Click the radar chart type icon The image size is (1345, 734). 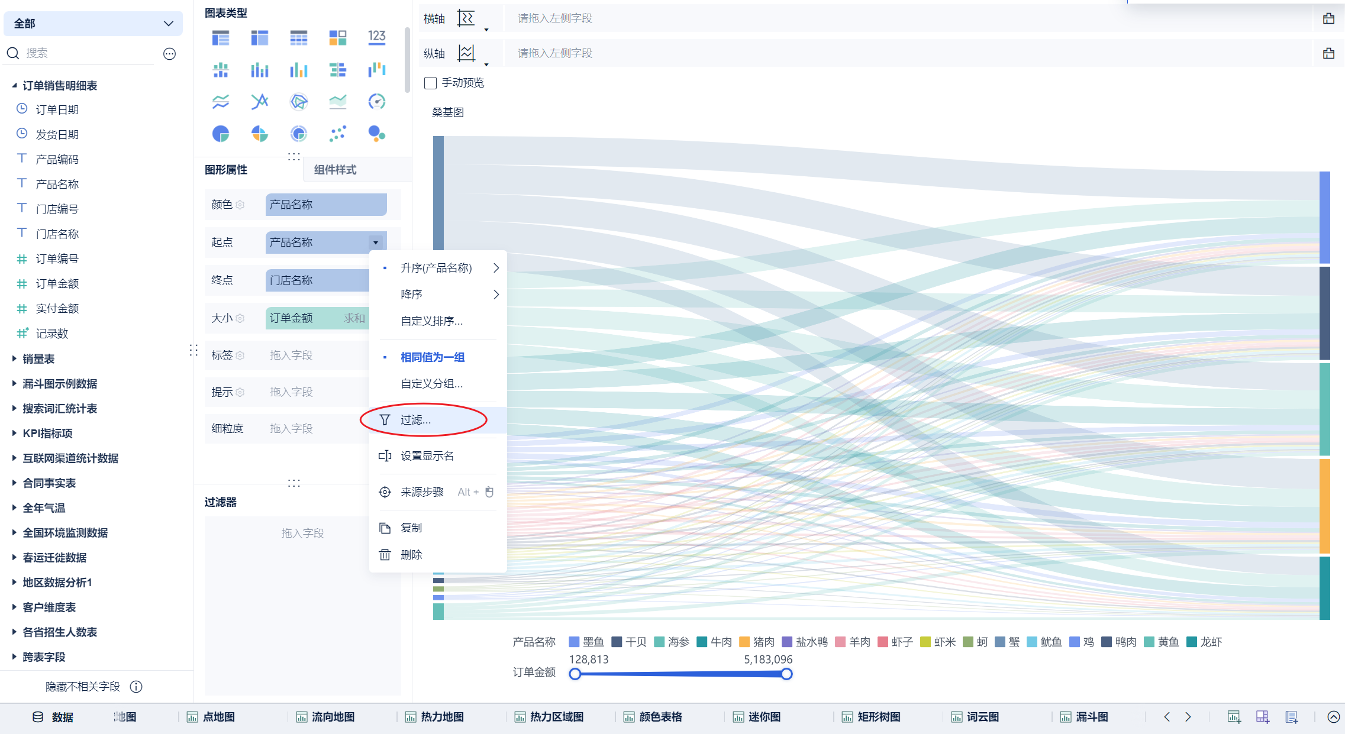298,102
